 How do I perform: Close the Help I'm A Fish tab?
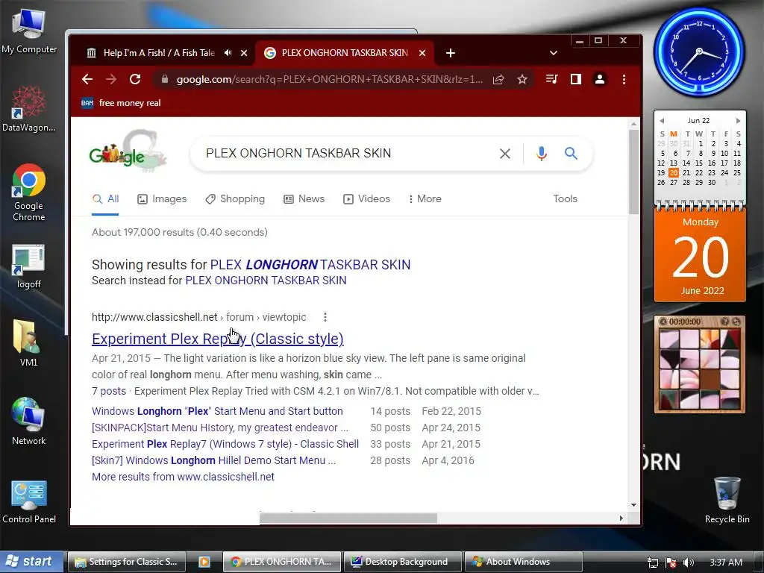coord(244,53)
